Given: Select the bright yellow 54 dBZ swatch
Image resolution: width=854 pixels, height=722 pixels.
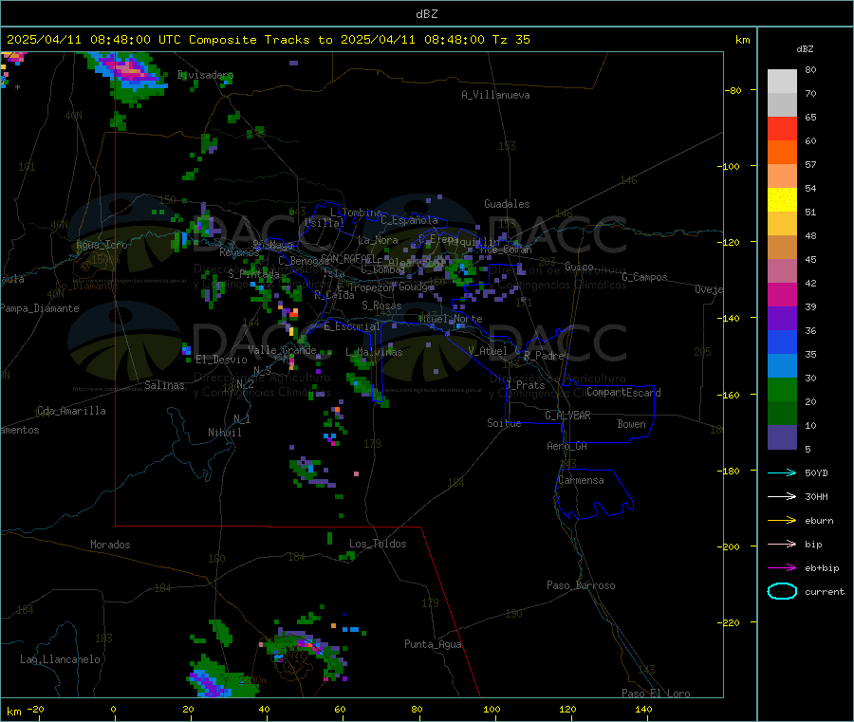Looking at the screenshot, I should [782, 200].
